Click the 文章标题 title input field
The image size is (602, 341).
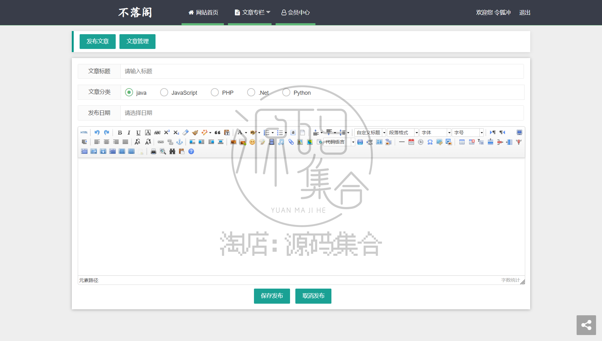point(322,71)
